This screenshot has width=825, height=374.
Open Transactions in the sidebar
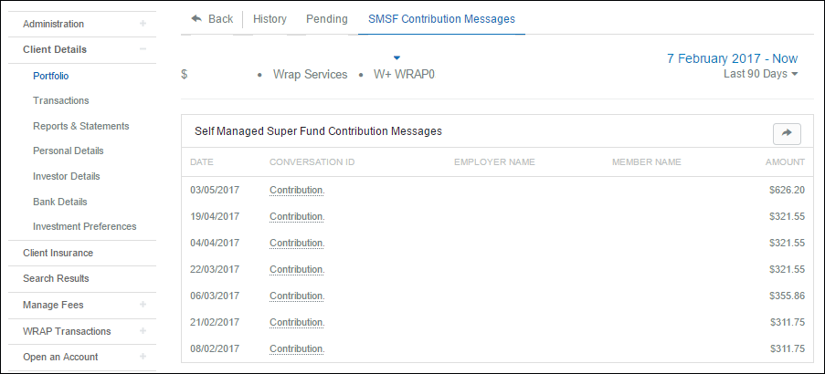(x=60, y=100)
